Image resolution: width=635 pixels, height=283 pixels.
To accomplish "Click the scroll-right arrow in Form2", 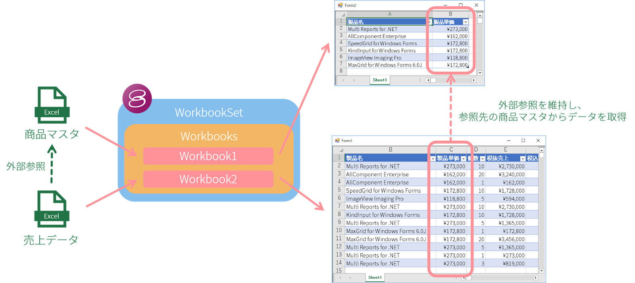I will point(473,80).
